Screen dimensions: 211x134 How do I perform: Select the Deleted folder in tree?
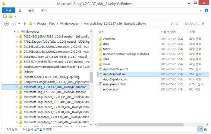pos(28,72)
